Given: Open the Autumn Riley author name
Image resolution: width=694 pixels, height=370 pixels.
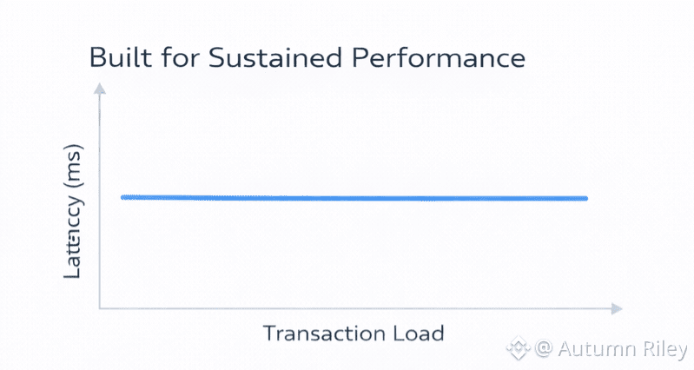Looking at the screenshot, I should click(620, 349).
